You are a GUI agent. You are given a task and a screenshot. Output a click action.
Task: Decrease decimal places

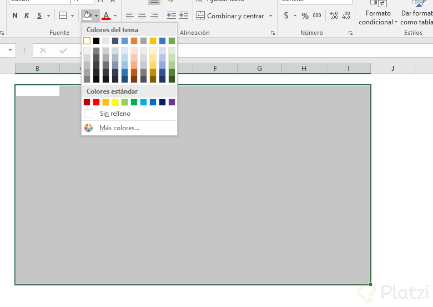coord(346,16)
